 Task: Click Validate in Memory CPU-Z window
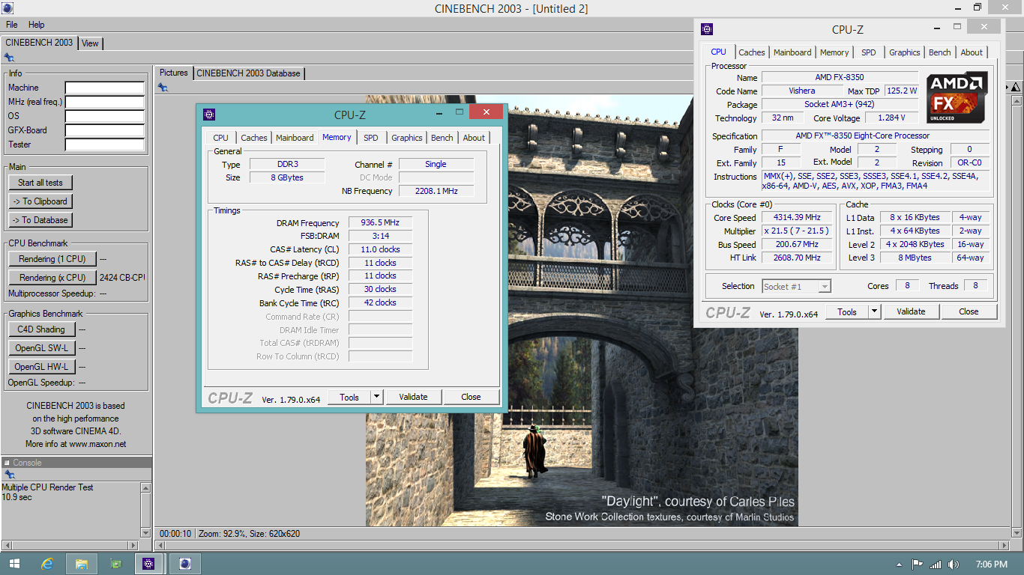click(x=413, y=397)
